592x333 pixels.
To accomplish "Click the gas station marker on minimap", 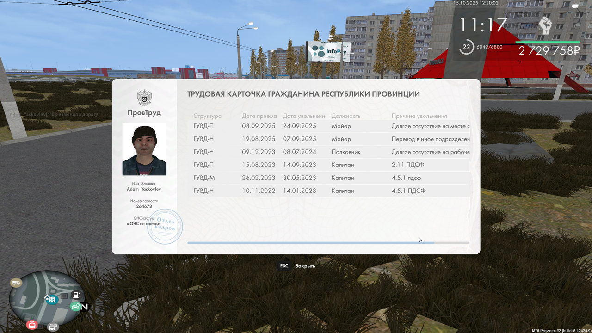I will pos(77,295).
